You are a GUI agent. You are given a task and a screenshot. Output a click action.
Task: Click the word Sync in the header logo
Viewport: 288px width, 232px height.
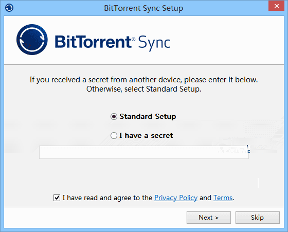point(154,43)
